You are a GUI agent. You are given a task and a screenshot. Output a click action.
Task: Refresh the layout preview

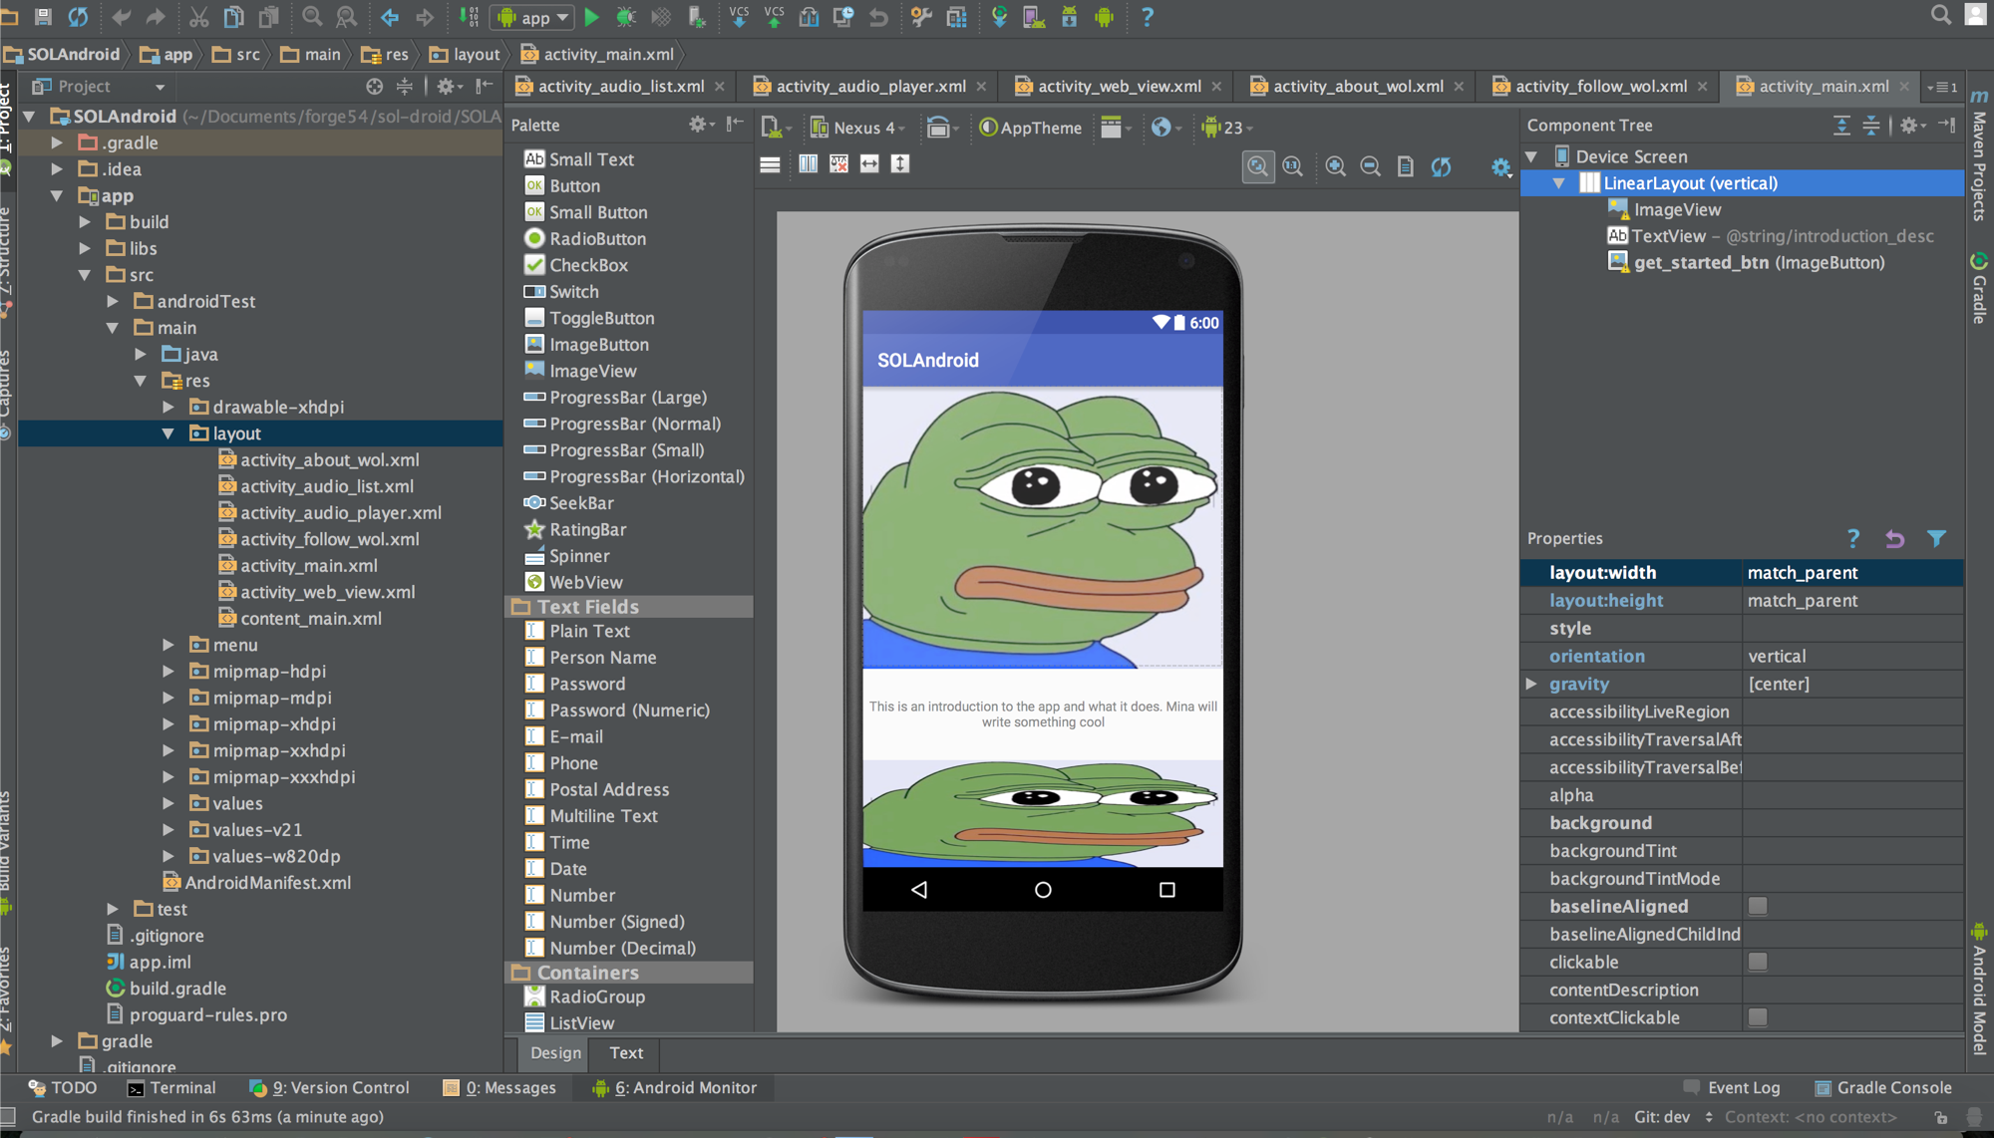click(x=1441, y=166)
